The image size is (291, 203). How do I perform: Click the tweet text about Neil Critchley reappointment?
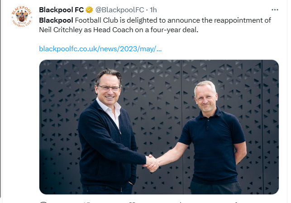155,25
